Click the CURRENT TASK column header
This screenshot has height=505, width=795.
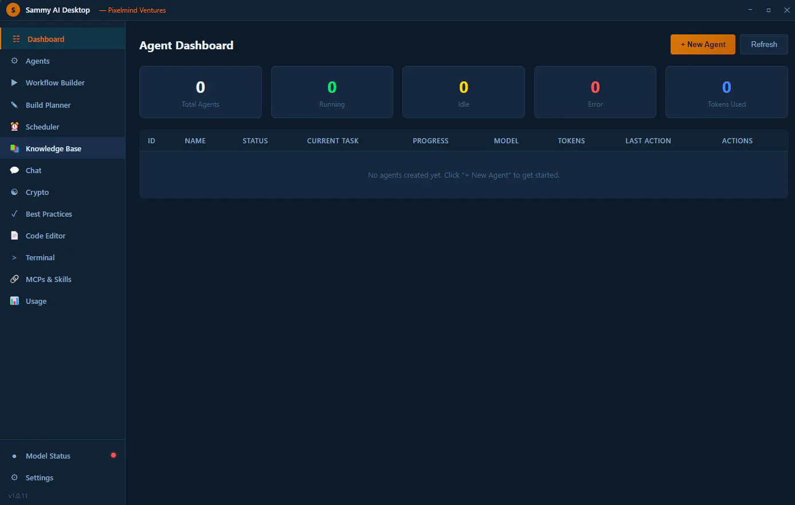(332, 140)
